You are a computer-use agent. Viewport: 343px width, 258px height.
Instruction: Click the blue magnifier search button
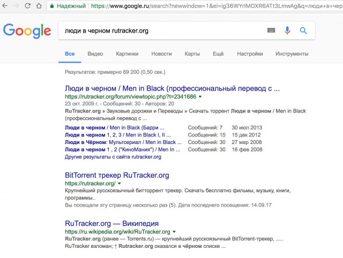pos(303,31)
